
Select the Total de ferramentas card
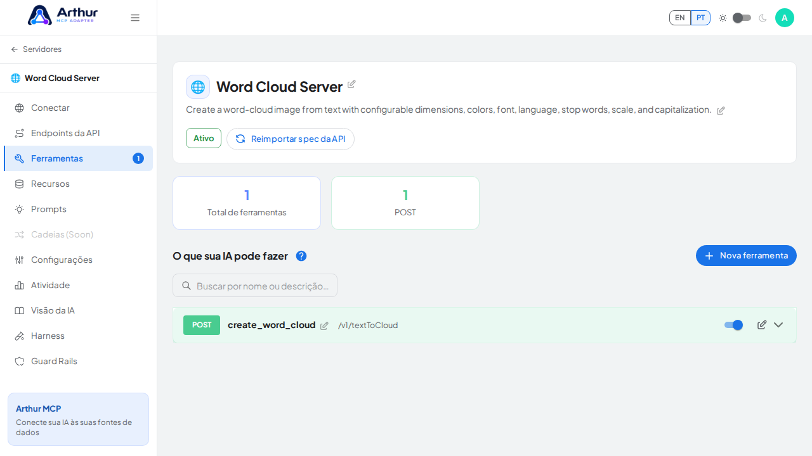(x=247, y=203)
